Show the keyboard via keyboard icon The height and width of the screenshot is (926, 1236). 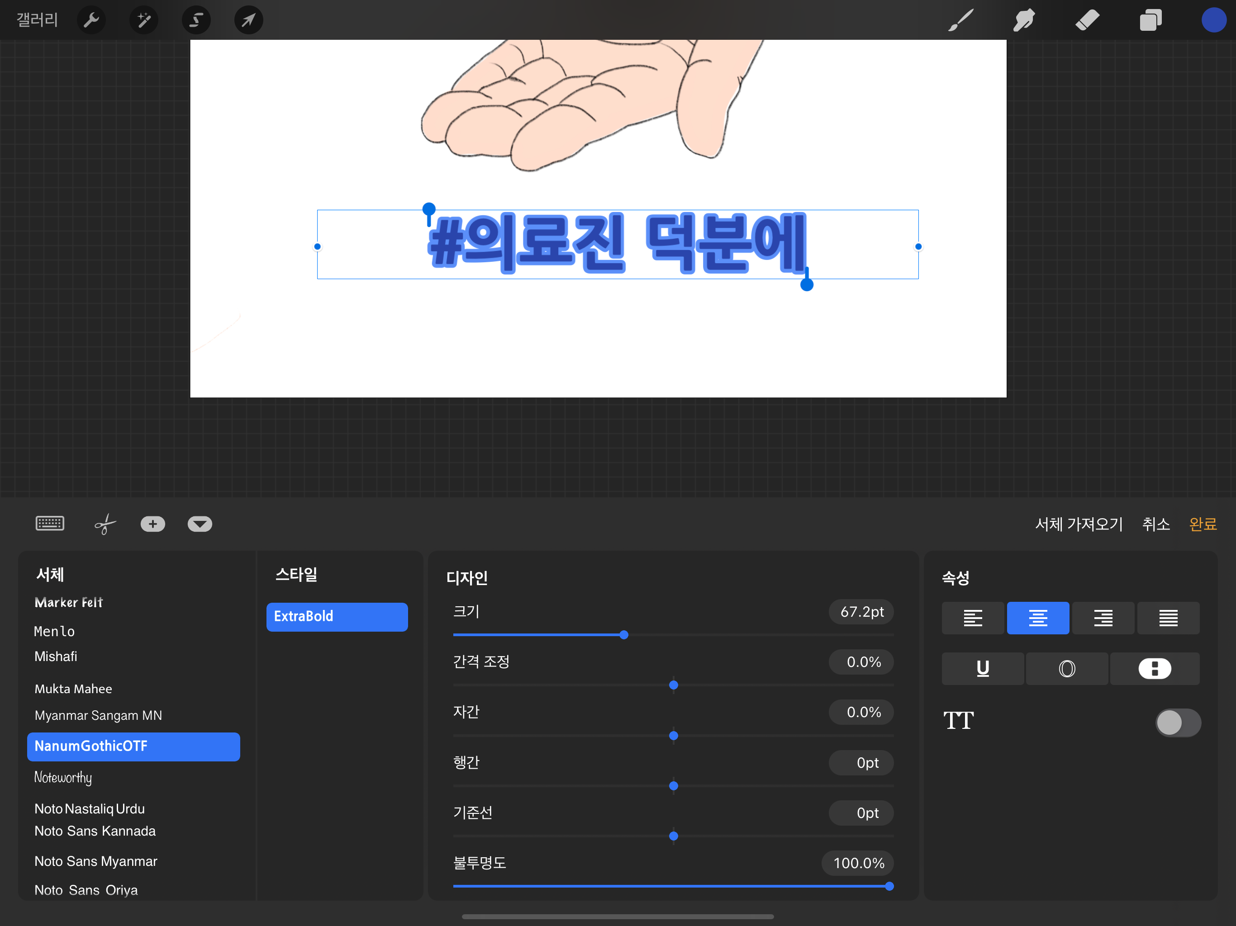(50, 523)
